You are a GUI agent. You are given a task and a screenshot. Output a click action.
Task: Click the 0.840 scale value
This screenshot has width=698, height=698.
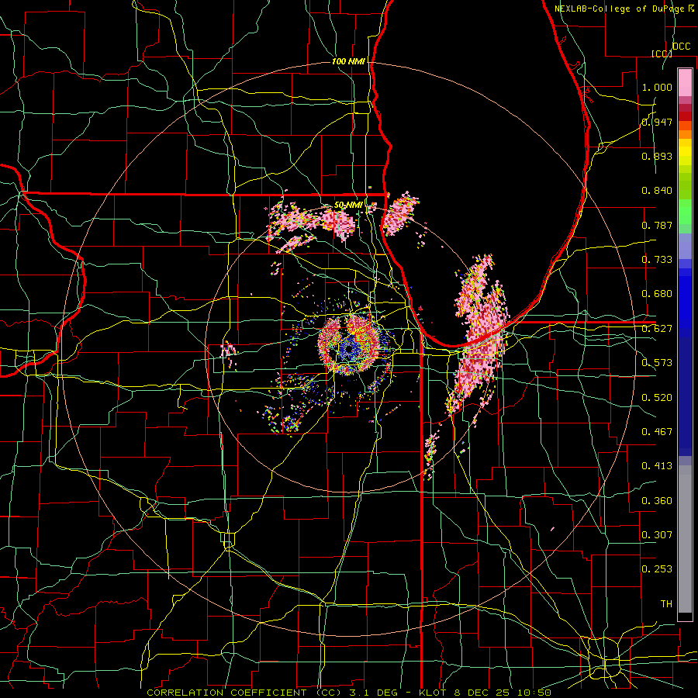click(x=657, y=191)
